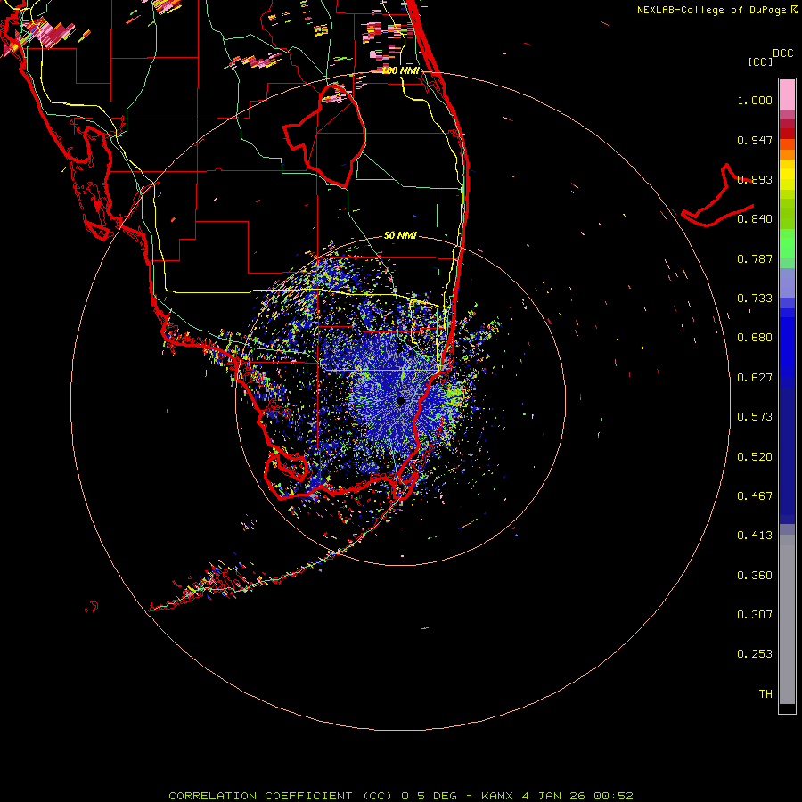
Task: Click the 50 NMI range ring label
Action: coord(400,235)
